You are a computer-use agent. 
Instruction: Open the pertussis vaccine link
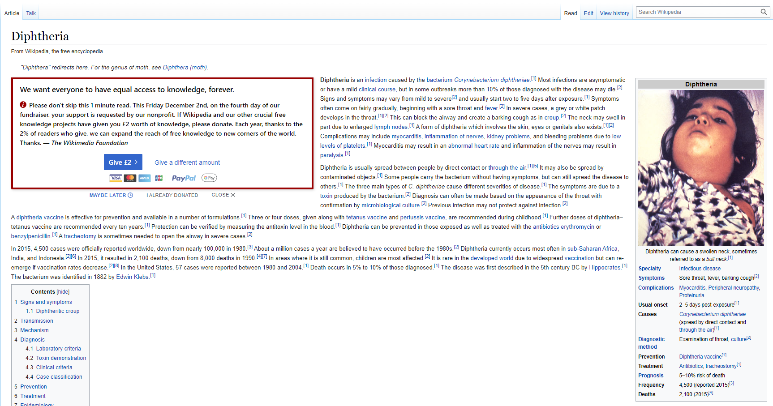(423, 218)
